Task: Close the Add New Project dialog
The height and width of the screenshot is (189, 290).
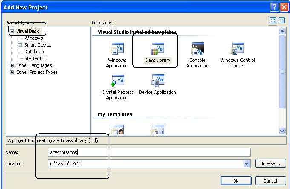Action: [284, 7]
